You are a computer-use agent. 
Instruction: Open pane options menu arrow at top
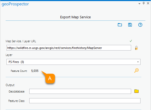pyautogui.click(x=139, y=4)
